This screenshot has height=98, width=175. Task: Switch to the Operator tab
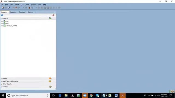coord(13,12)
